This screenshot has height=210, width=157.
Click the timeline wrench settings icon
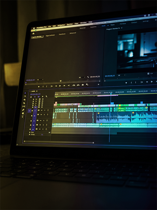point(46,96)
